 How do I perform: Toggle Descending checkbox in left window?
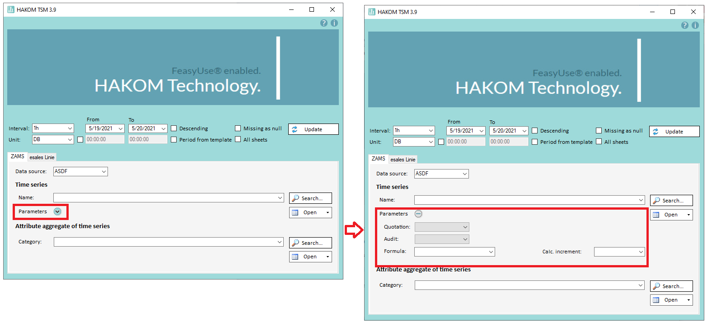[x=174, y=128]
